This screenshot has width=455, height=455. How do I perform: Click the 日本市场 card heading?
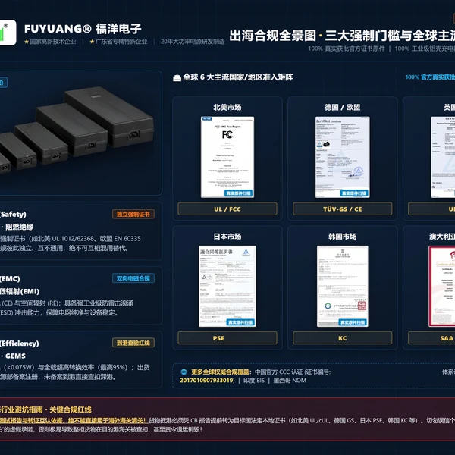coord(227,237)
